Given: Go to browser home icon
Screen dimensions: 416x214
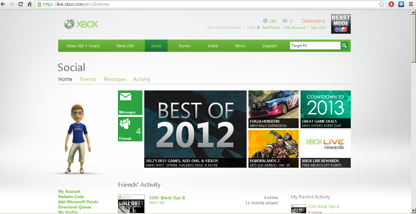Looking at the screenshot, I should (x=29, y=4).
